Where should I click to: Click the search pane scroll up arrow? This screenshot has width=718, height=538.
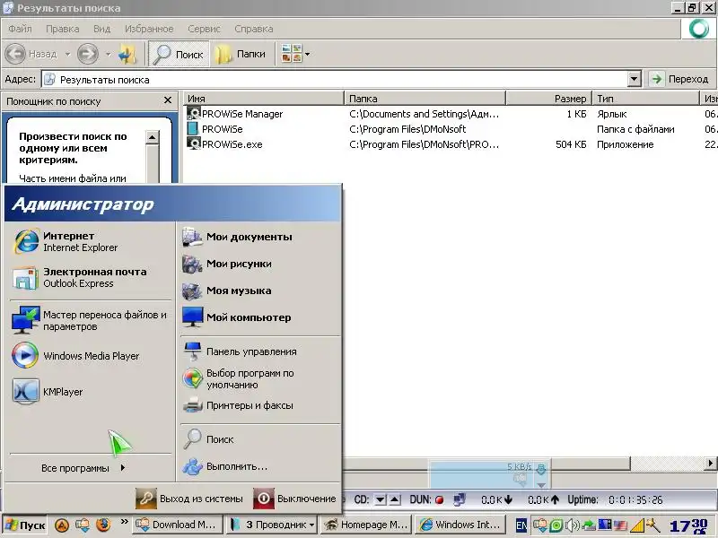point(152,137)
